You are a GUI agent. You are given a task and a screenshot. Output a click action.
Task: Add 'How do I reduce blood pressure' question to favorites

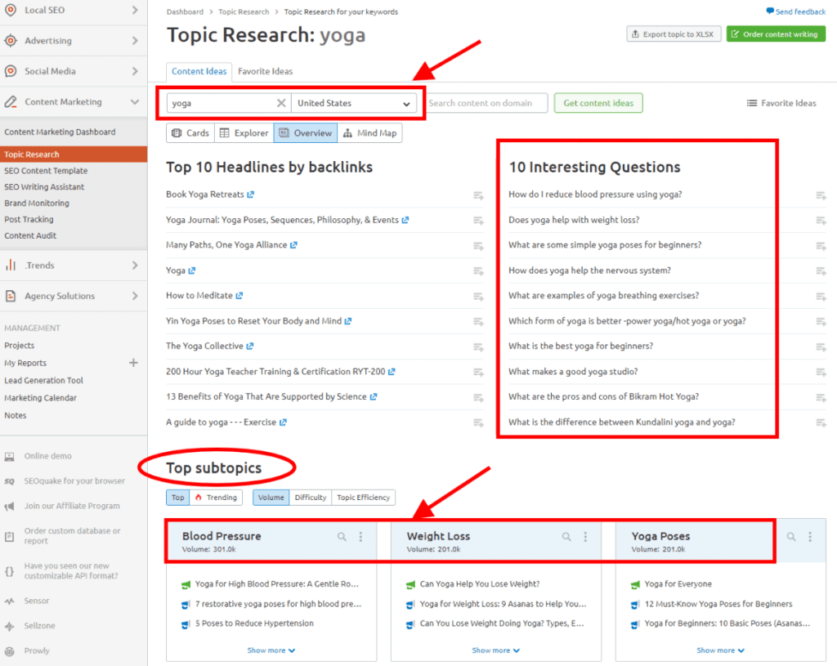coord(821,195)
